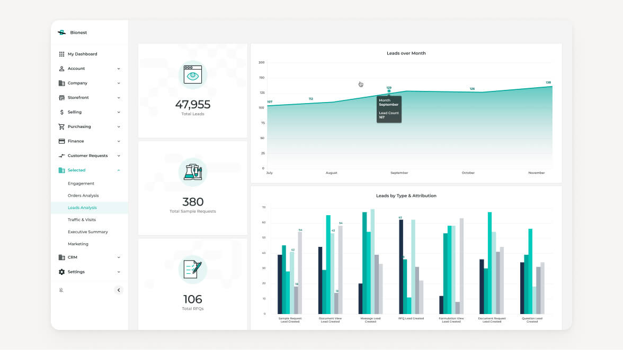Open Settings gear icon
Viewport: 623px width, 350px height.
62,272
